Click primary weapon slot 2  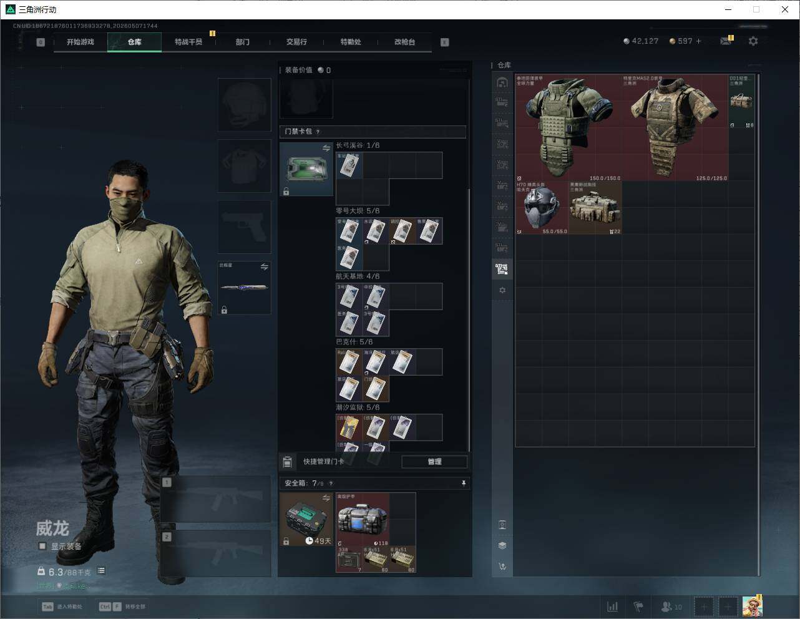pyautogui.click(x=215, y=554)
